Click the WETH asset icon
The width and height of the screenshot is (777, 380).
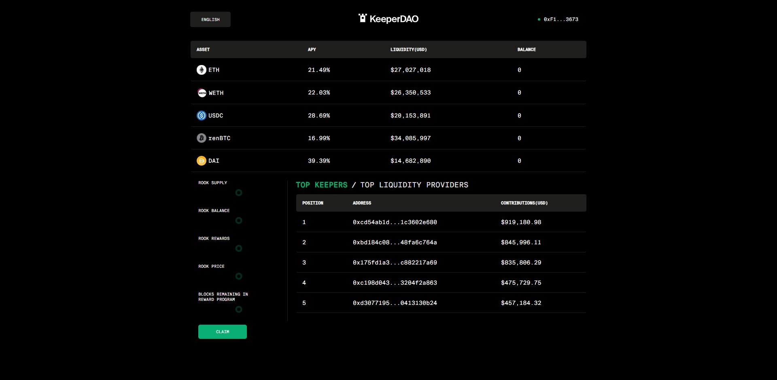point(202,93)
